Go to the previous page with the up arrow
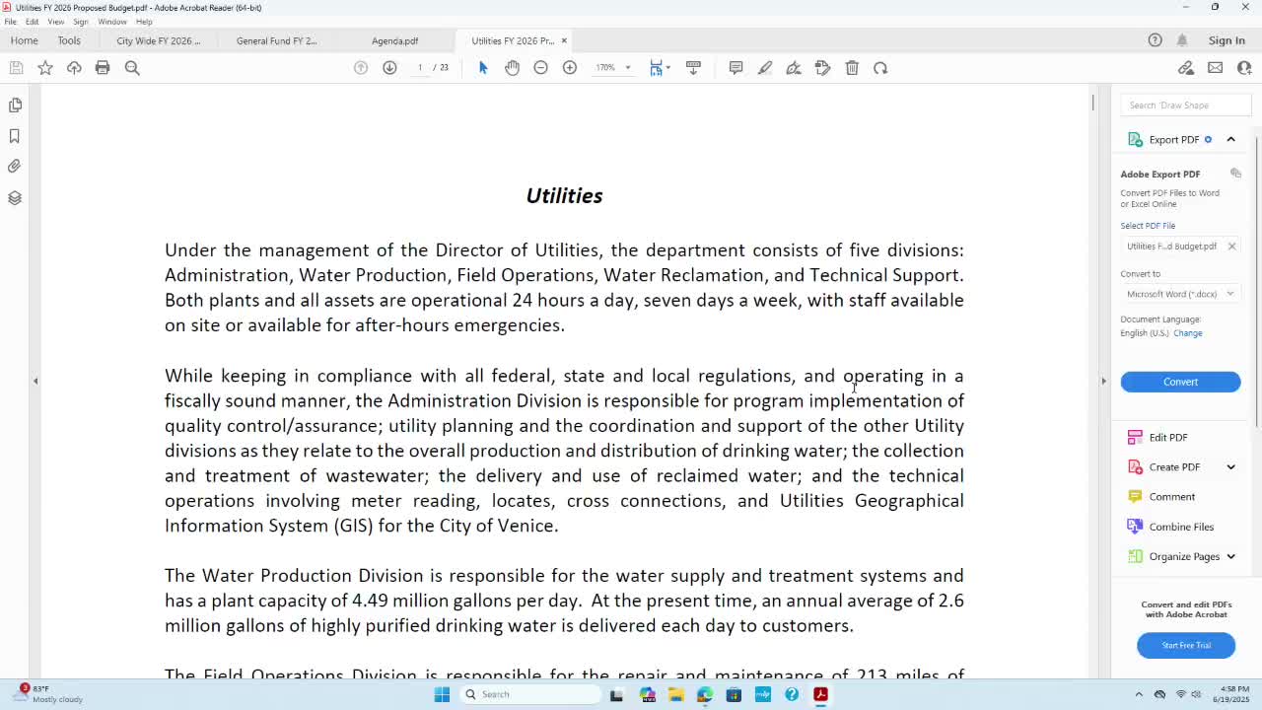The width and height of the screenshot is (1262, 710). (361, 68)
